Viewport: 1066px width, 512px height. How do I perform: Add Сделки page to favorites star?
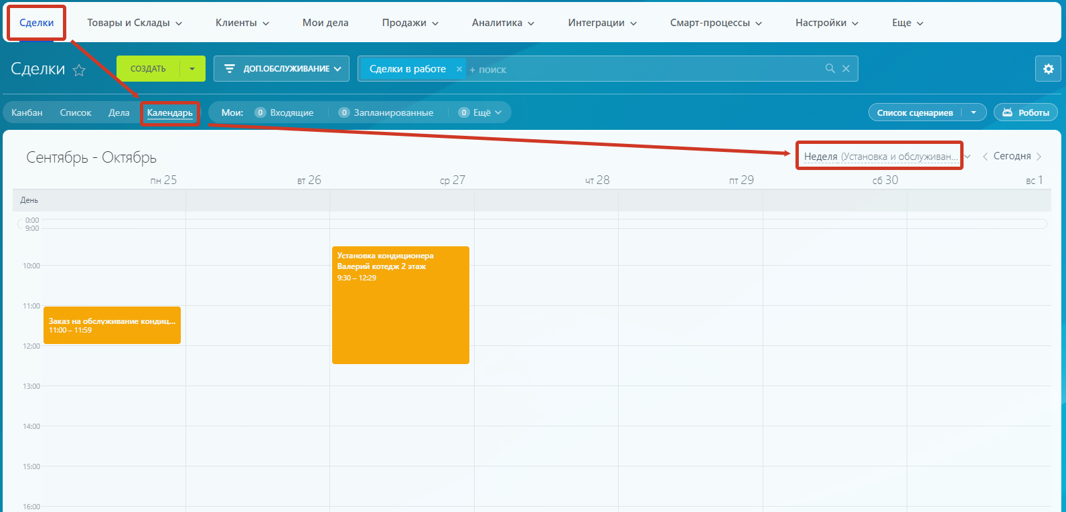pyautogui.click(x=79, y=70)
